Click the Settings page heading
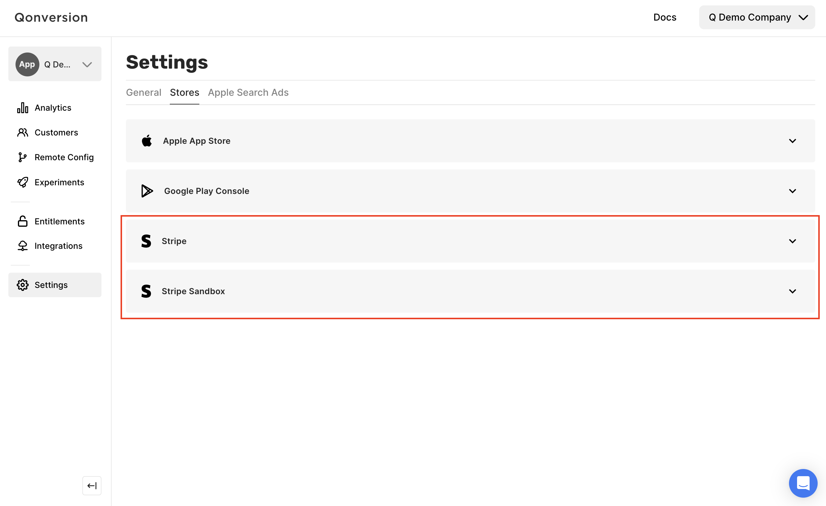The image size is (826, 506). point(167,62)
